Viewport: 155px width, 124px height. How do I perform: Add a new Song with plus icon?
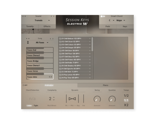pyautogui.click(x=27, y=39)
